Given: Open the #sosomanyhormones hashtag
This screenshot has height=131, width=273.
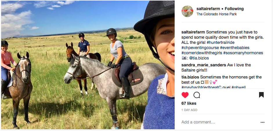Looking at the screenshot, I should tap(243, 53).
